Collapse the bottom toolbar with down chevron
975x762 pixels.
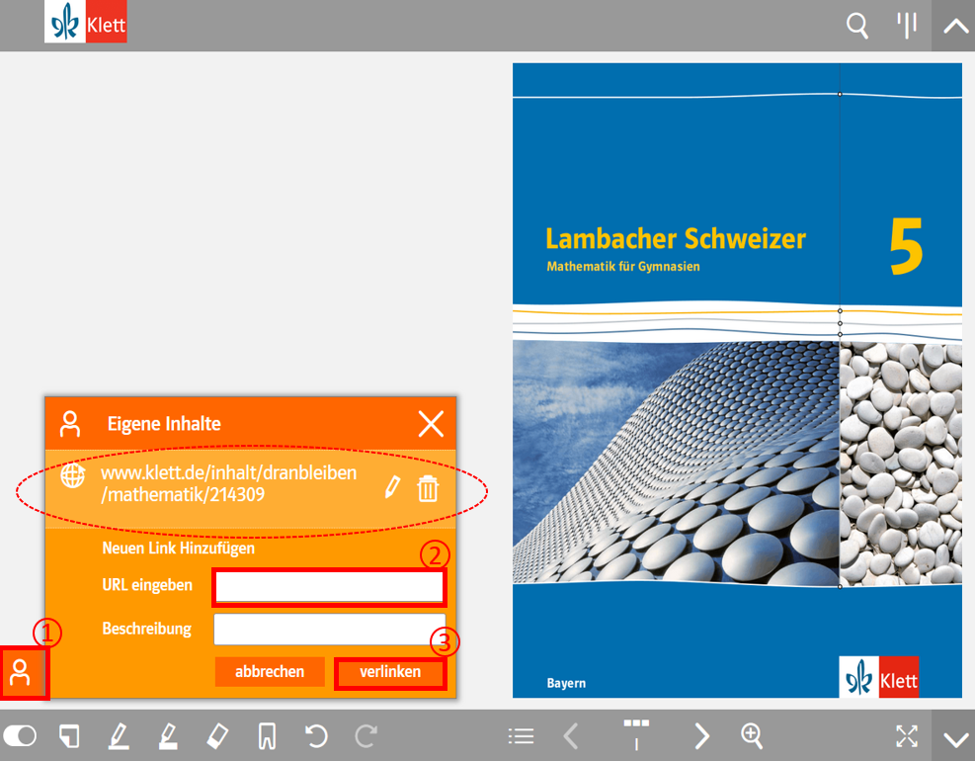[x=955, y=738]
